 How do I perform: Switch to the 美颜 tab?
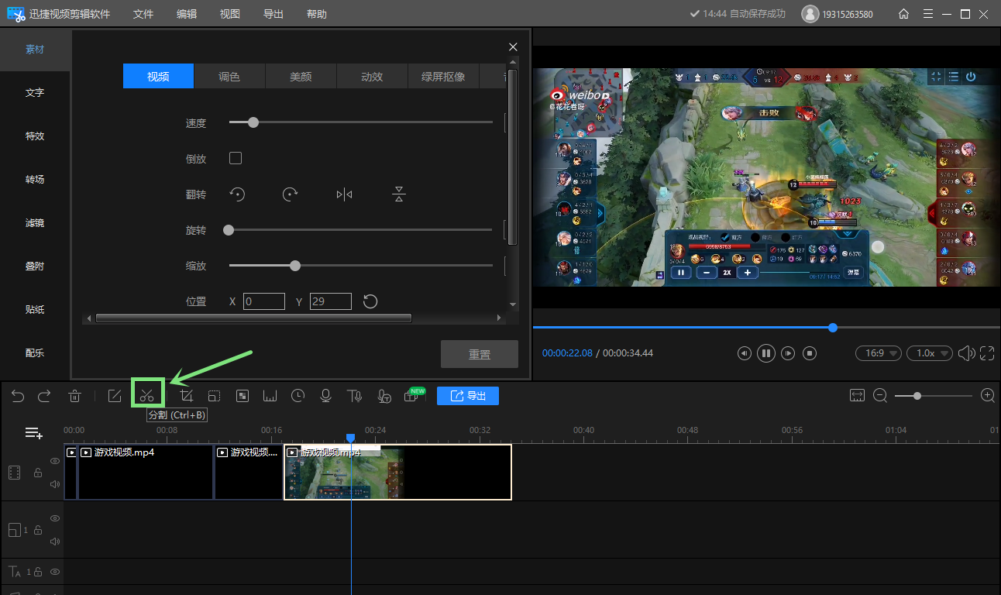(301, 76)
